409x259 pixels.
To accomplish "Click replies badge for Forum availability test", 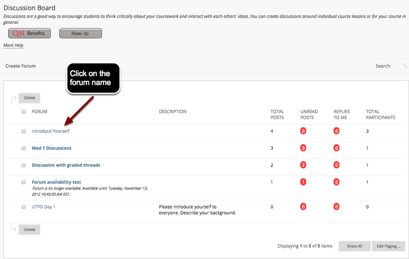I will click(x=336, y=182).
